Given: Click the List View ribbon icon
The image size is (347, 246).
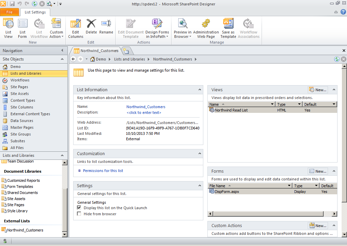Looking at the screenshot, I should point(8,28).
